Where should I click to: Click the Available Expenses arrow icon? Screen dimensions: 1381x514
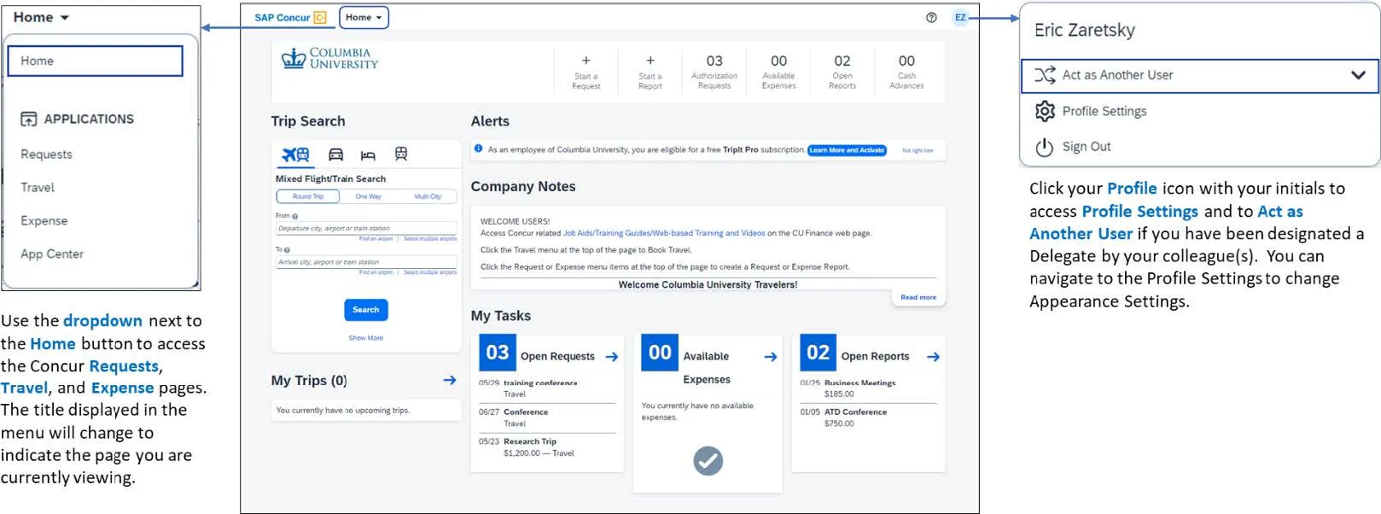click(771, 357)
